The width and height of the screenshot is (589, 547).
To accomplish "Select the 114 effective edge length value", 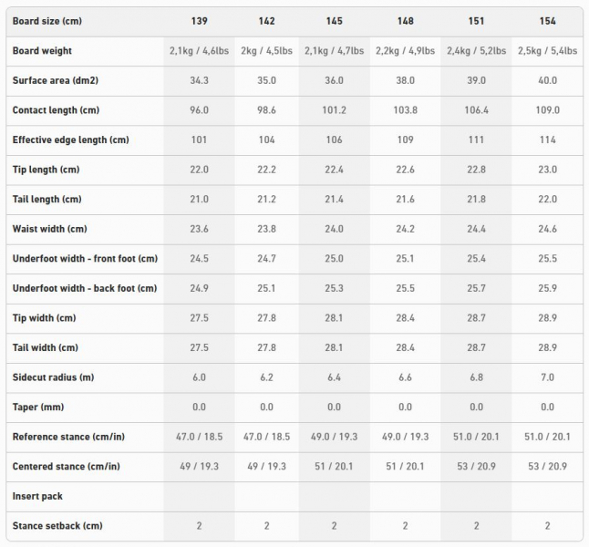I will click(x=547, y=139).
